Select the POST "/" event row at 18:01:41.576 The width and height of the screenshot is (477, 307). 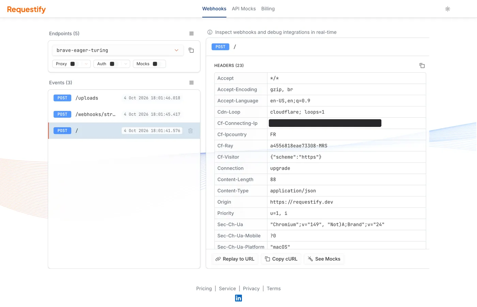click(124, 131)
